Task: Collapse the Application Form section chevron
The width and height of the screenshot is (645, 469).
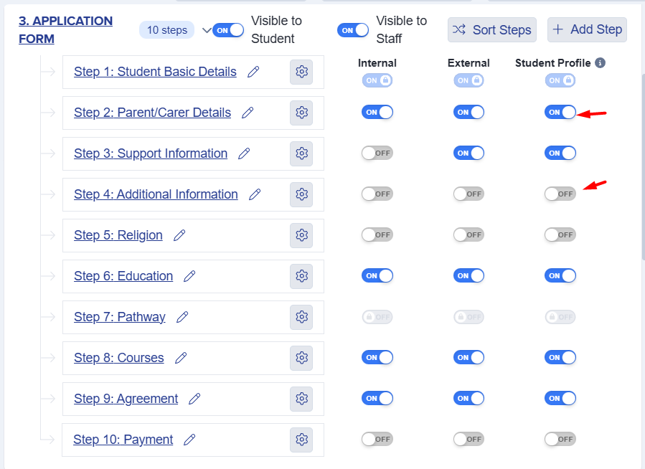Action: click(207, 30)
